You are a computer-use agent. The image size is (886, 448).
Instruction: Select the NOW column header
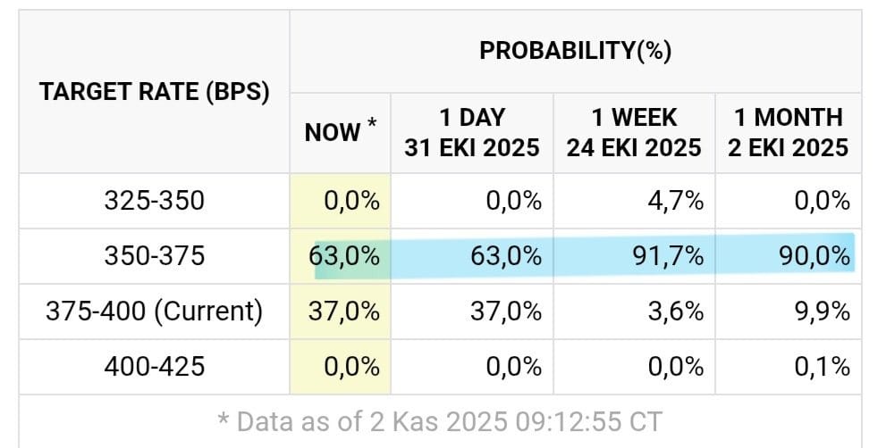click(x=340, y=132)
